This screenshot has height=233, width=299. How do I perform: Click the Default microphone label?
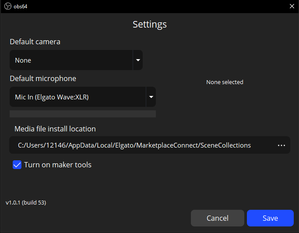43,79
